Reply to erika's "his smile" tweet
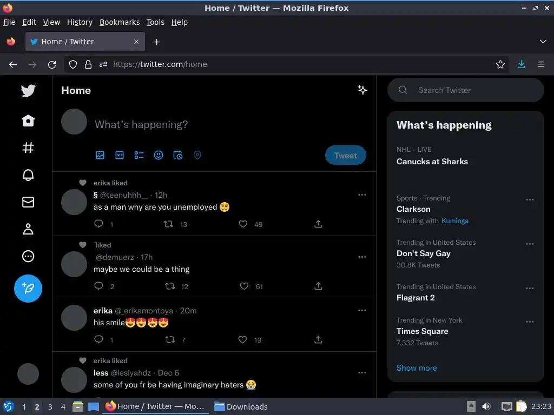This screenshot has height=415, width=554. pos(98,339)
